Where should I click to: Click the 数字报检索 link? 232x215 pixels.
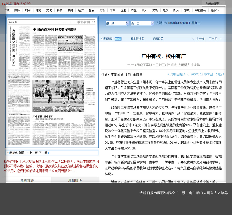click(x=137, y=39)
